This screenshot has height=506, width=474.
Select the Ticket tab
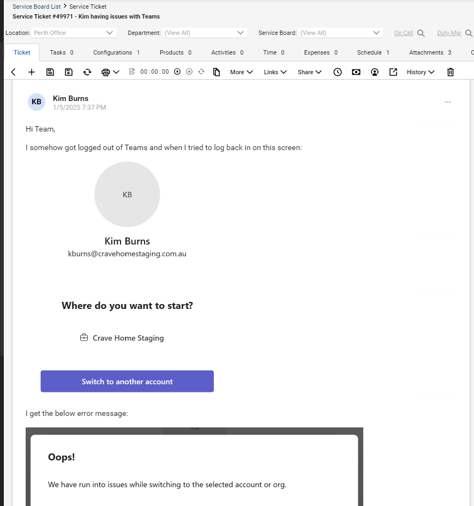tap(22, 52)
